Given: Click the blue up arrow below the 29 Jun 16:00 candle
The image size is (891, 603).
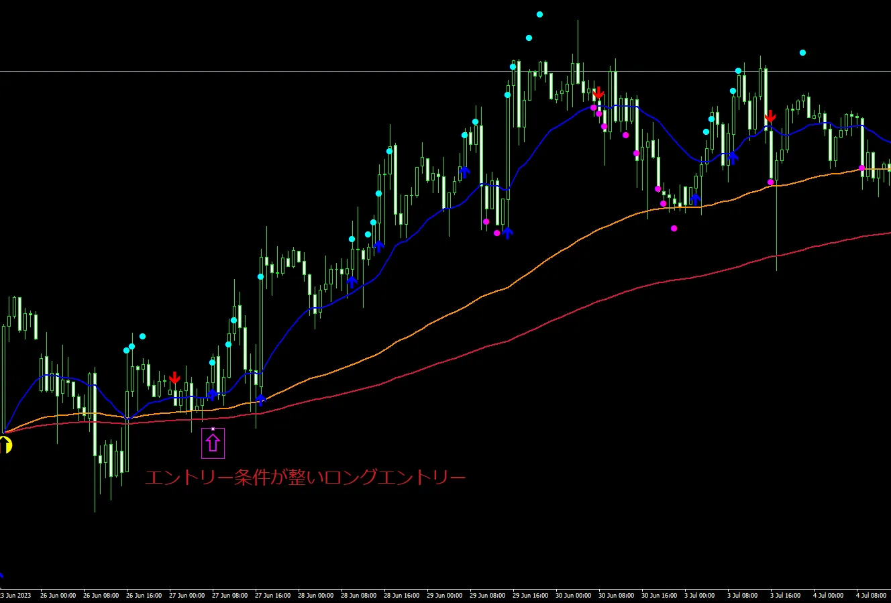Looking at the screenshot, I should click(508, 233).
